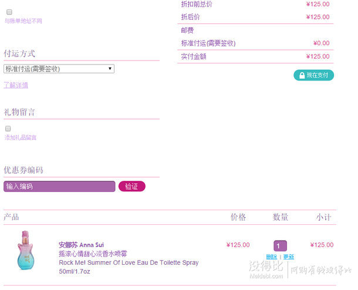Screen dimensions: 358x290
Task: Click the 折扣前总价 amount ¥125.00
Action: (318, 4)
